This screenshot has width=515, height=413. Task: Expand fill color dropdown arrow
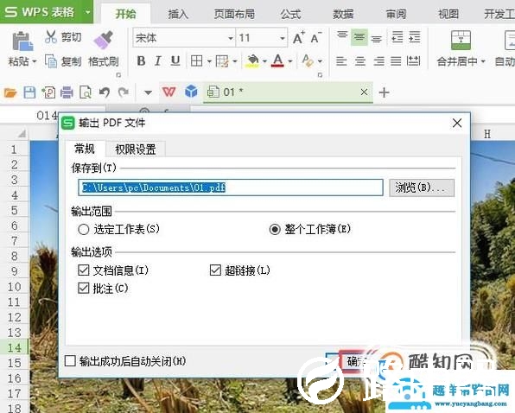[x=264, y=61]
